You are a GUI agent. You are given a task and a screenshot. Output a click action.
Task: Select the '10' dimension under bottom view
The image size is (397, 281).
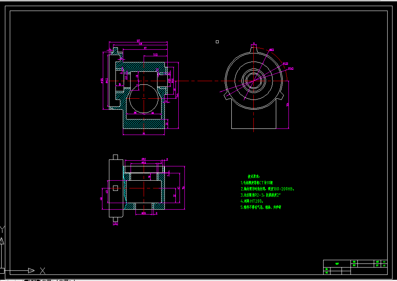click(115, 223)
